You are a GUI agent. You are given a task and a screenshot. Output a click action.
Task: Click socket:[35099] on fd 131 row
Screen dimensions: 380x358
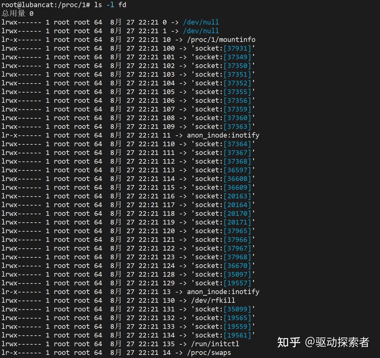[x=223, y=309]
